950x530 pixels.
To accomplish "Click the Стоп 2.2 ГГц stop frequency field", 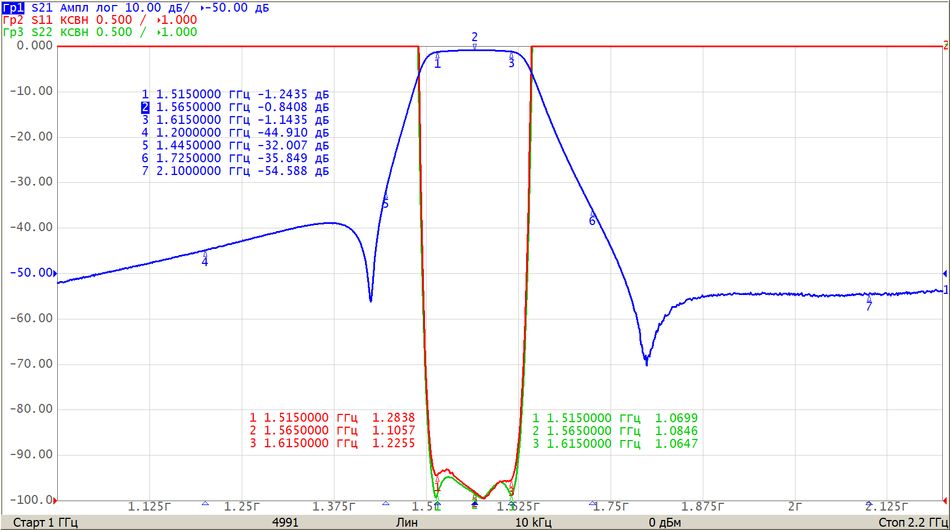I will [912, 522].
